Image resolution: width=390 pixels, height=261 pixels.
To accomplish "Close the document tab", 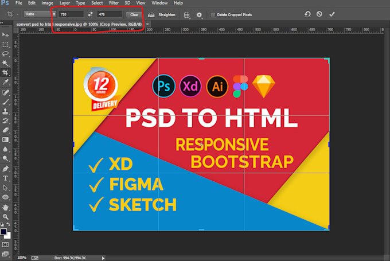I will (x=147, y=24).
